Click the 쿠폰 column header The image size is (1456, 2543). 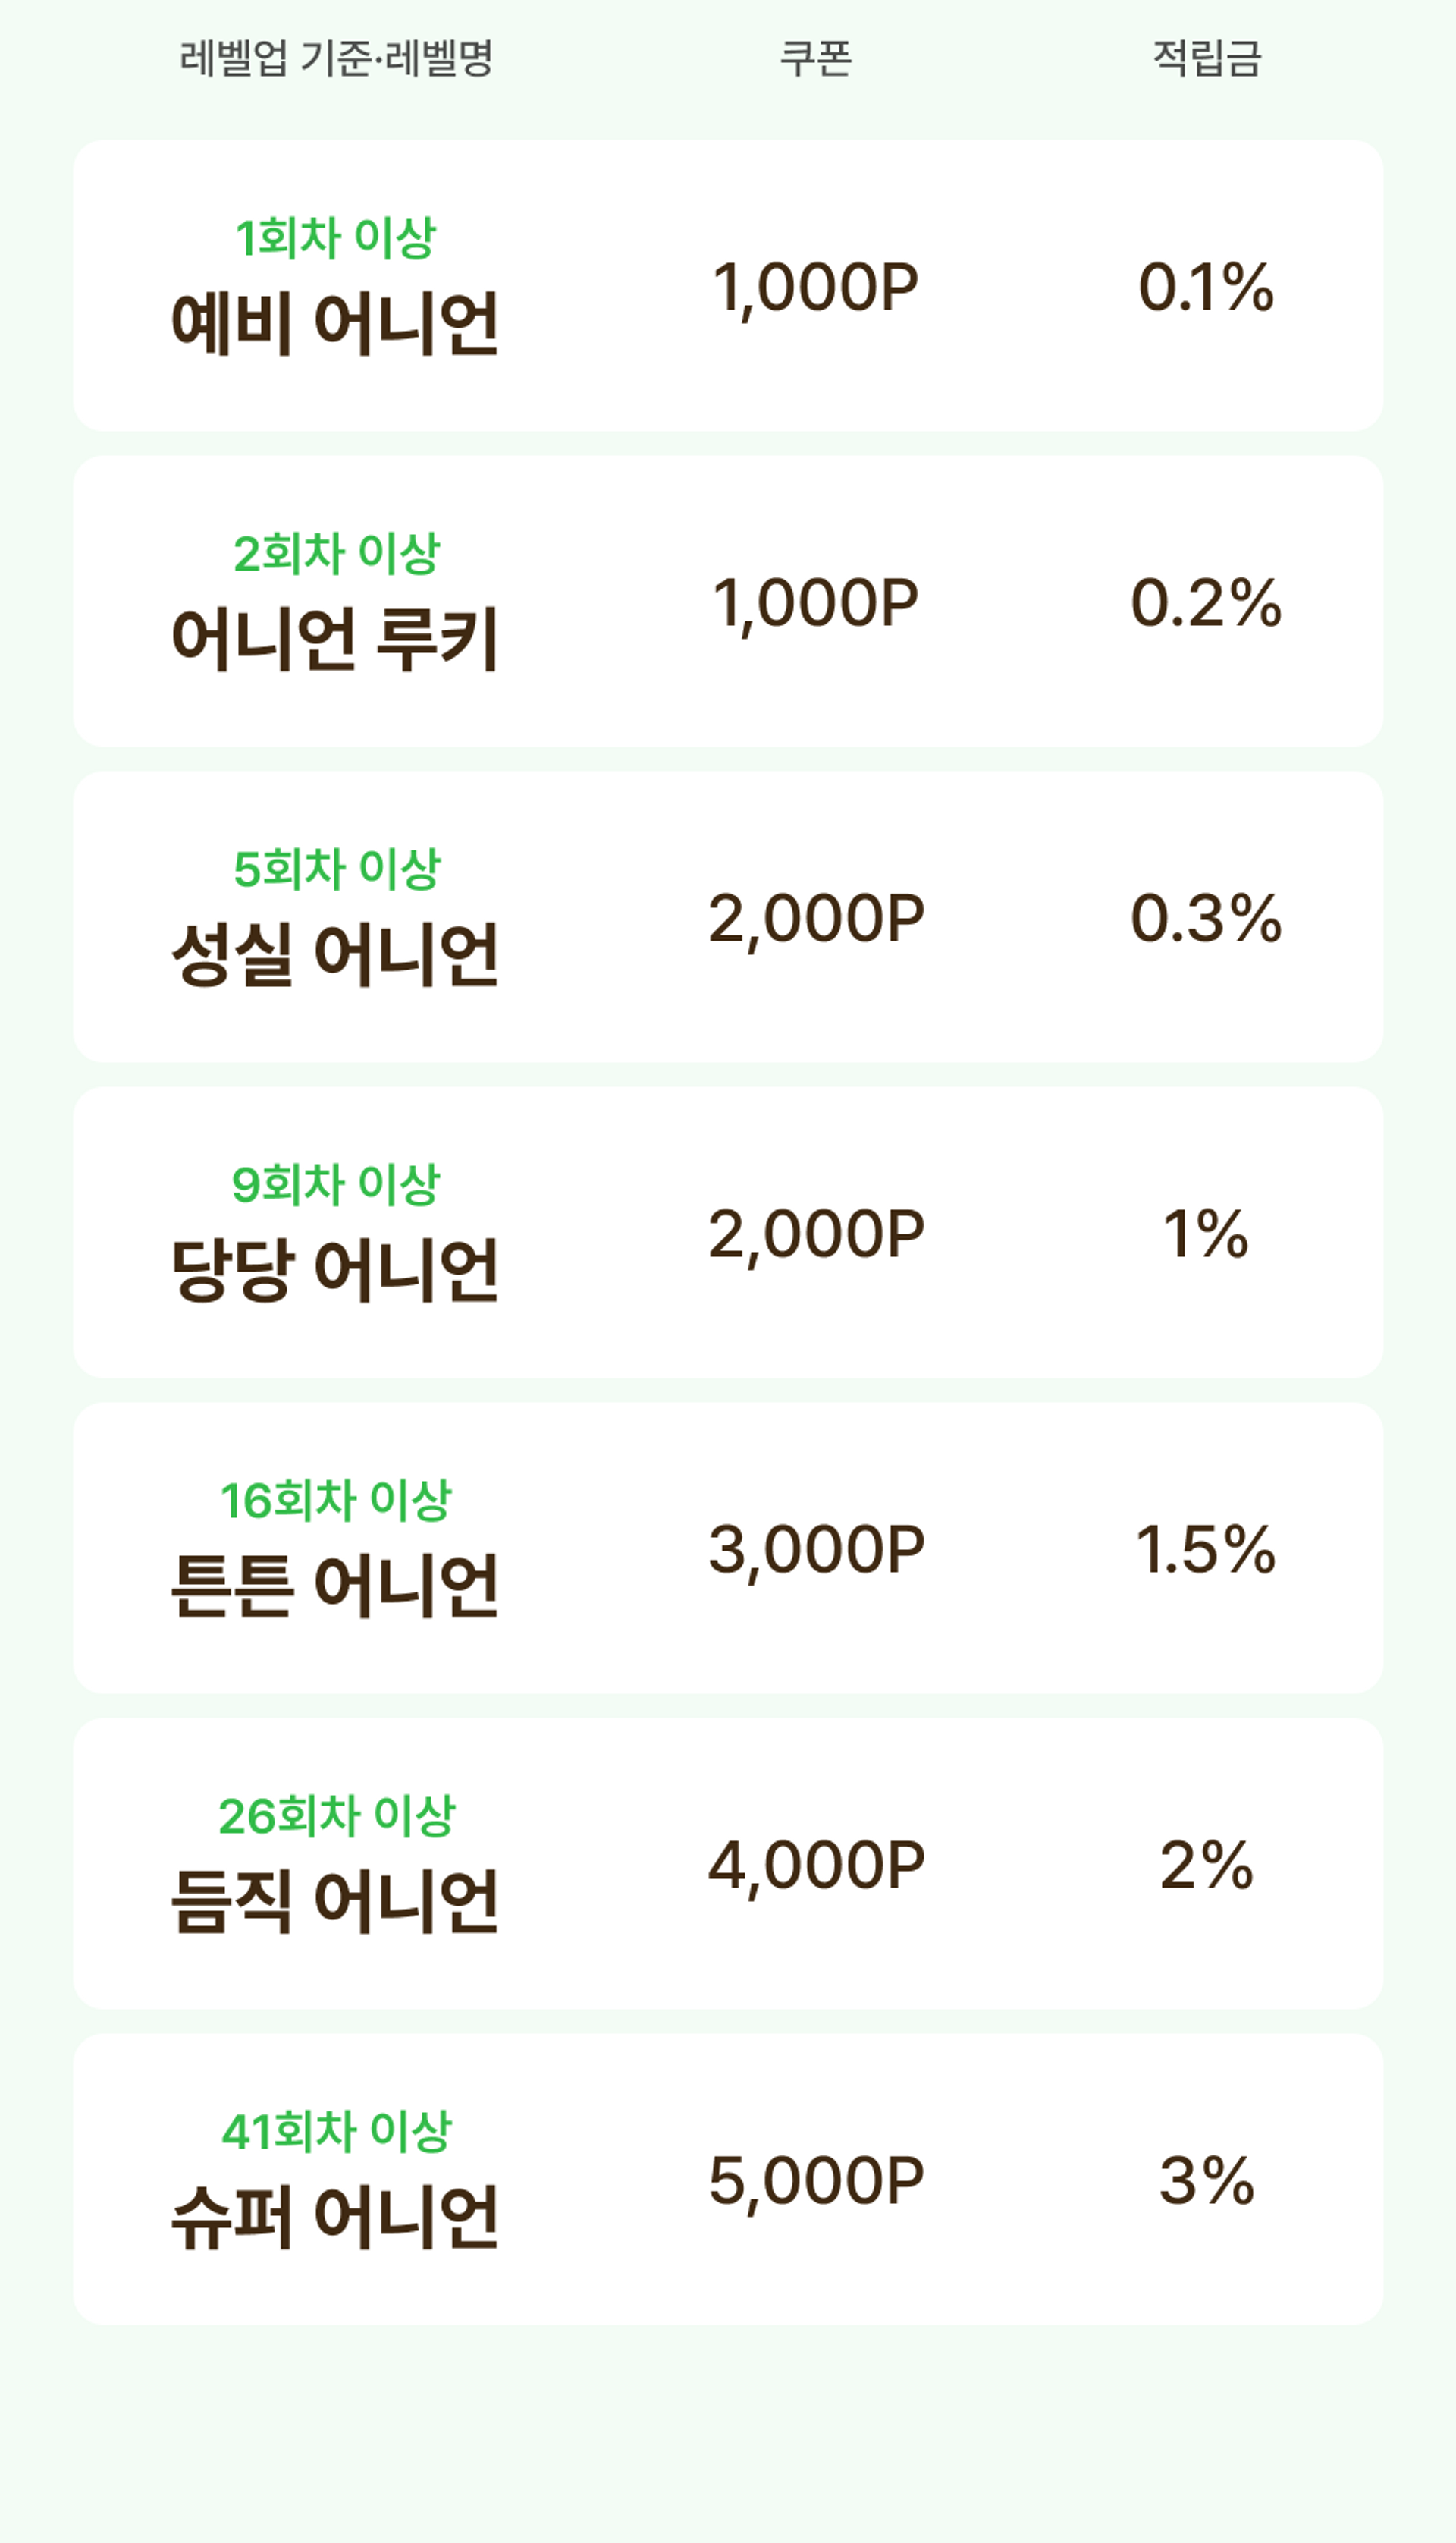pos(815,58)
